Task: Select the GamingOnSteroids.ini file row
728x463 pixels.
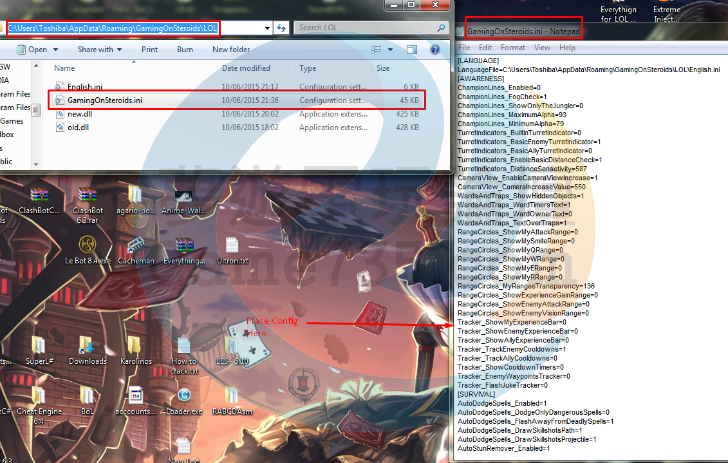Action: [x=237, y=100]
